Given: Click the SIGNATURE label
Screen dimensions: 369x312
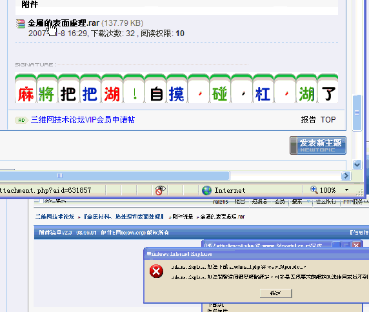Looking at the screenshot, I should click(35, 64).
